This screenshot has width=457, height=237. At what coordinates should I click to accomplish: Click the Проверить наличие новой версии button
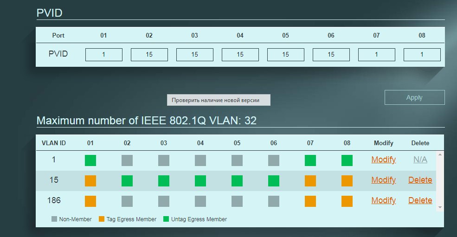[x=219, y=100]
